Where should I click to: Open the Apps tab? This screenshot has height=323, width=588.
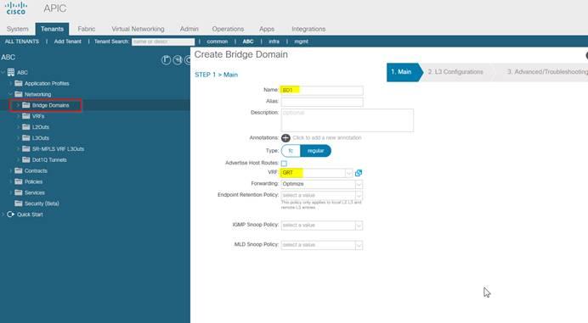point(267,29)
